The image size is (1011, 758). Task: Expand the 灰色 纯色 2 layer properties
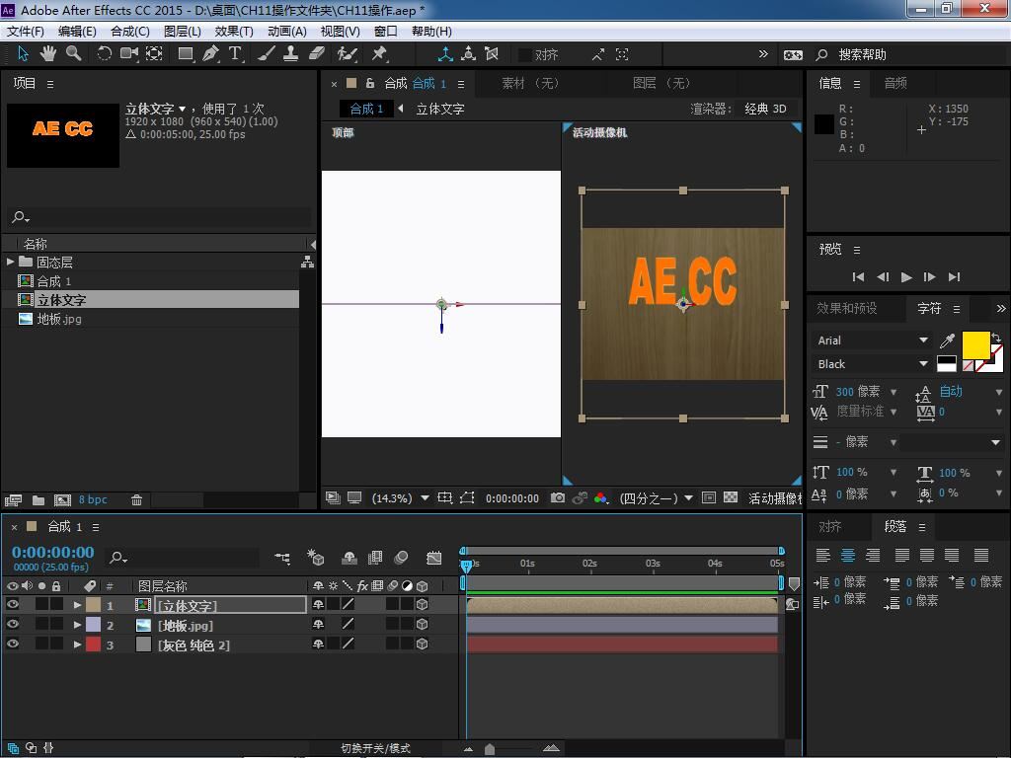77,644
